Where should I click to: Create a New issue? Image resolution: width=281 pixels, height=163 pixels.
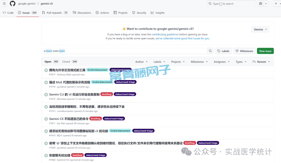(265, 51)
